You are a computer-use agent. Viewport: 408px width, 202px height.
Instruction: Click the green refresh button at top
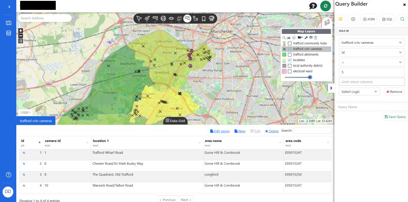coord(326,6)
